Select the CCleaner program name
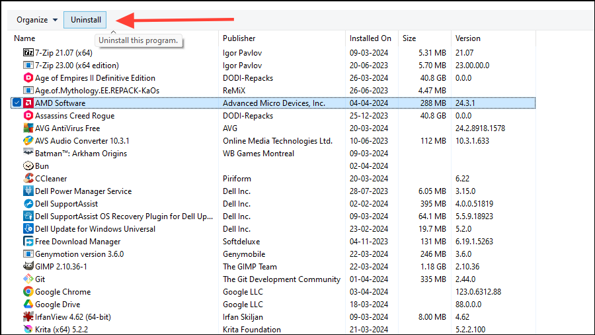 [x=51, y=179]
